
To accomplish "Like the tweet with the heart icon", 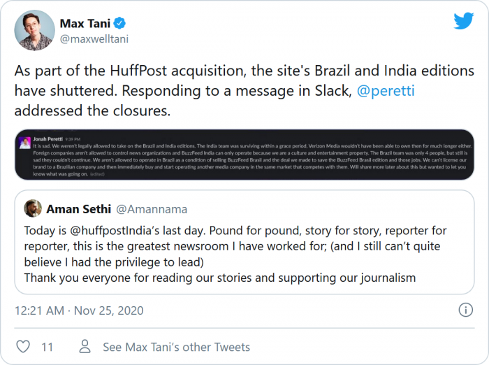I will click(x=23, y=347).
